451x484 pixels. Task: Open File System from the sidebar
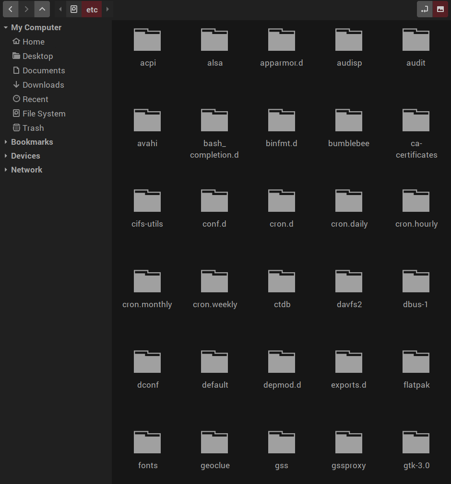43,114
